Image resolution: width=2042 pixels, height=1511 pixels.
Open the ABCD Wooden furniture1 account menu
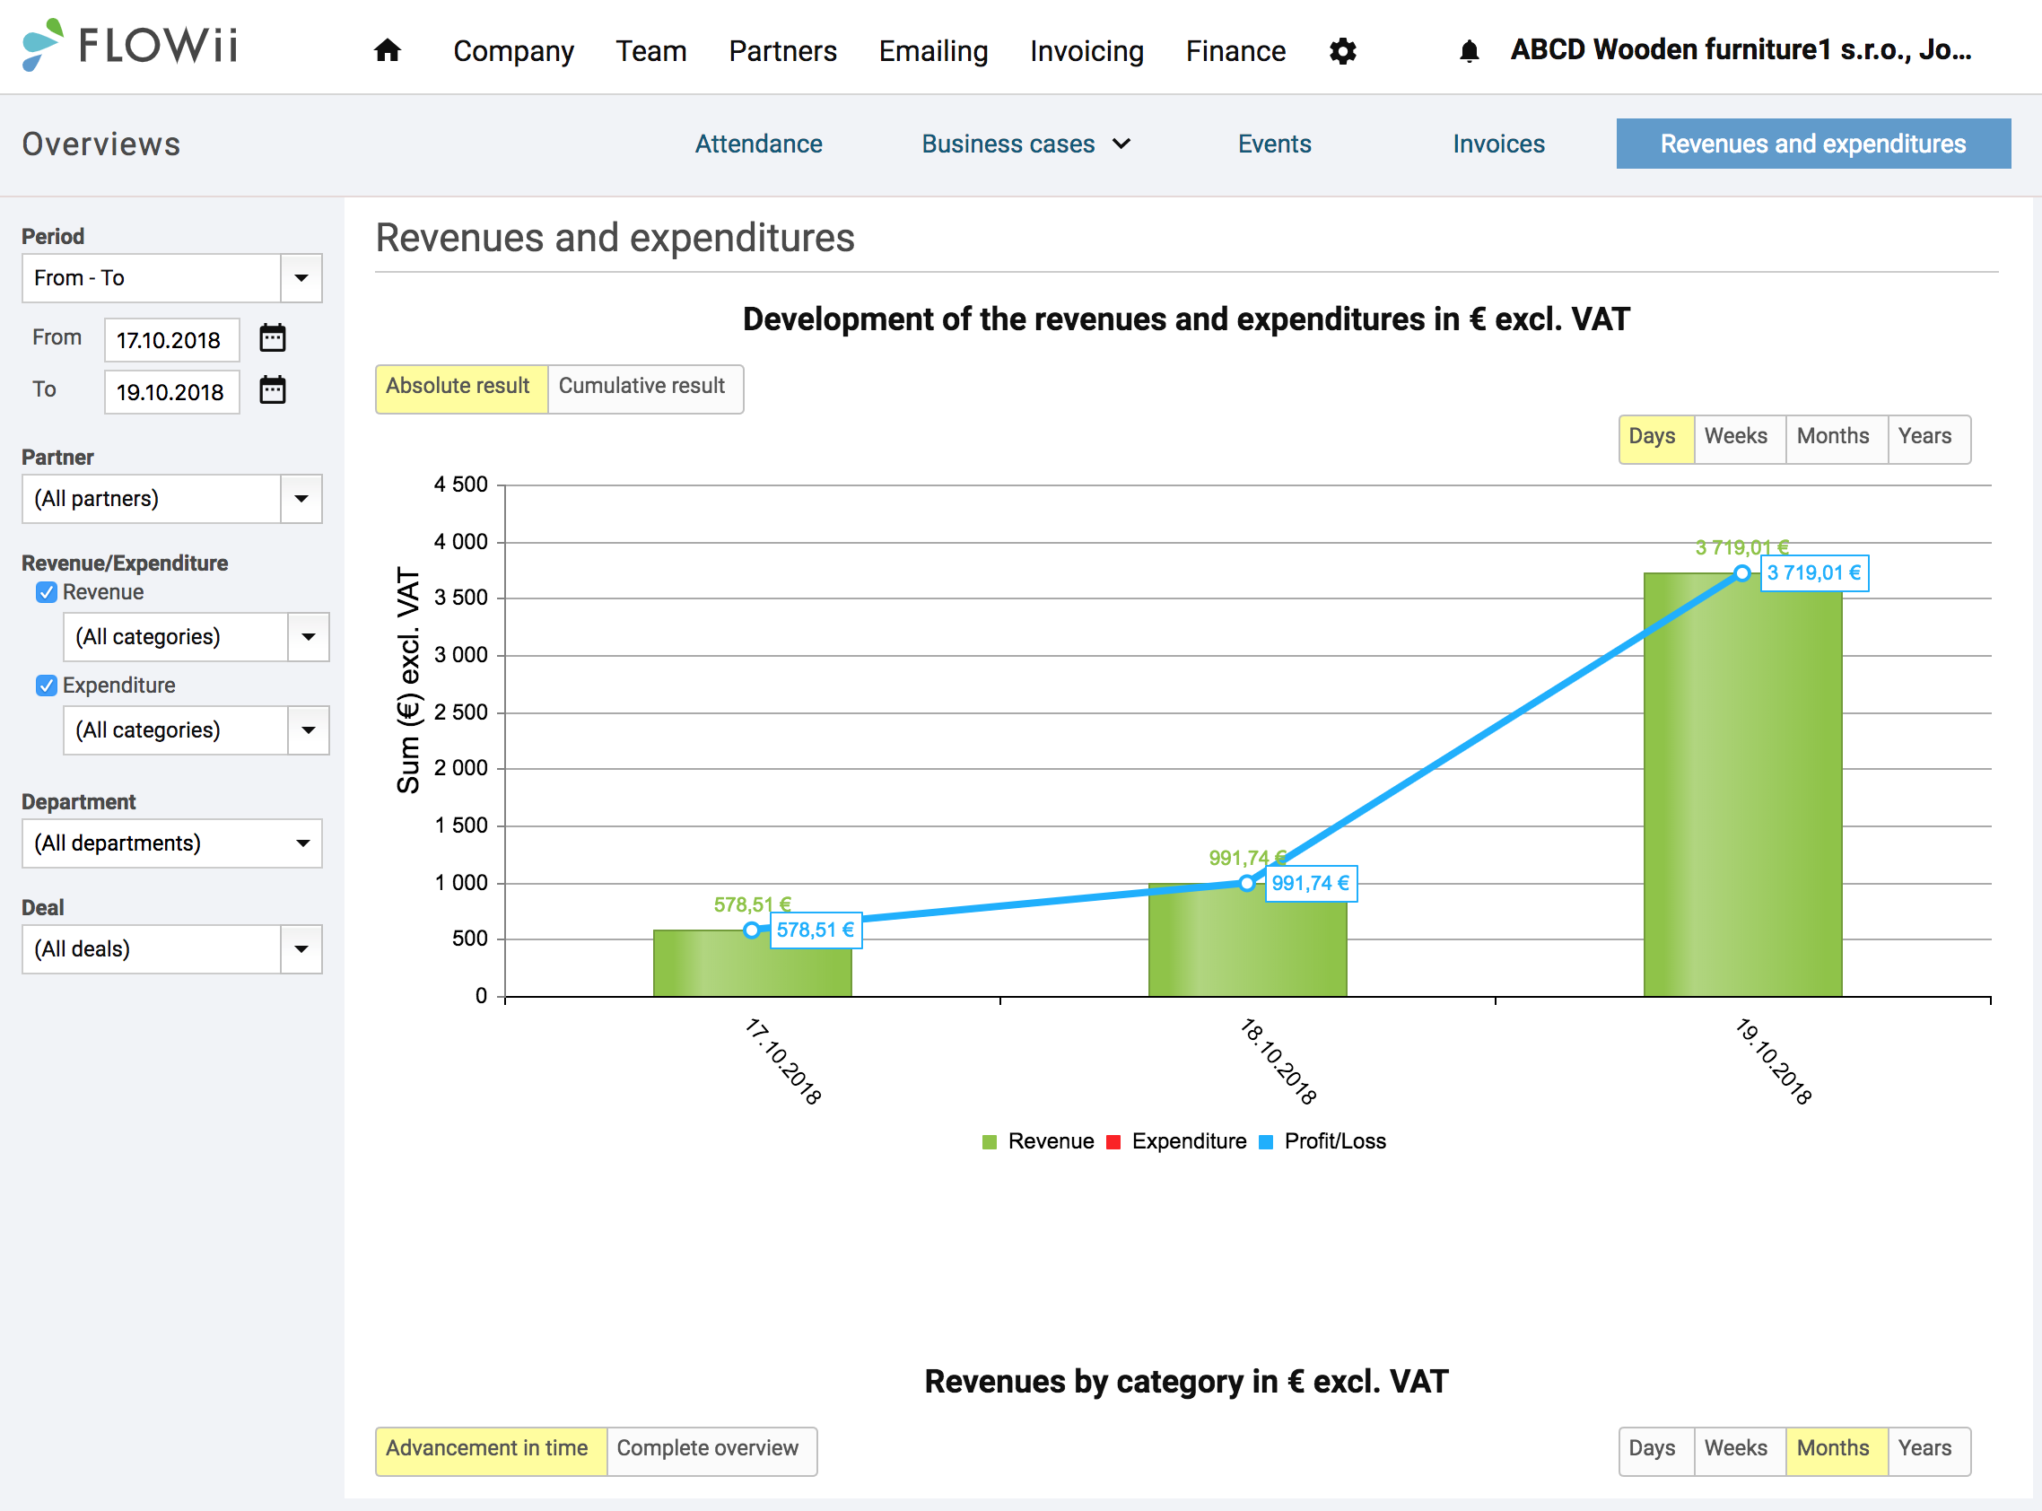(1741, 49)
